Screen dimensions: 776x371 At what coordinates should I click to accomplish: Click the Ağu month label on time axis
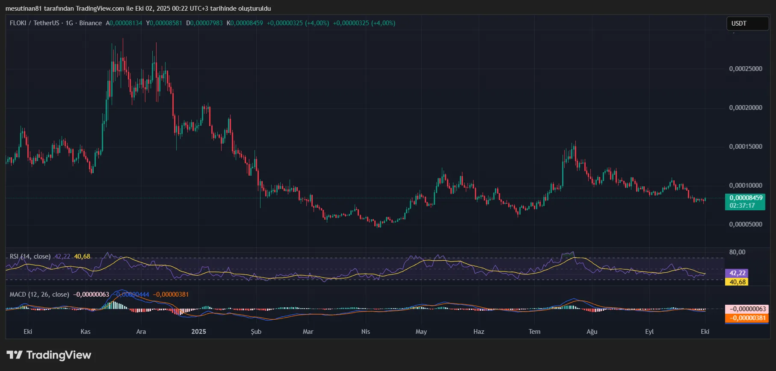tap(592, 332)
